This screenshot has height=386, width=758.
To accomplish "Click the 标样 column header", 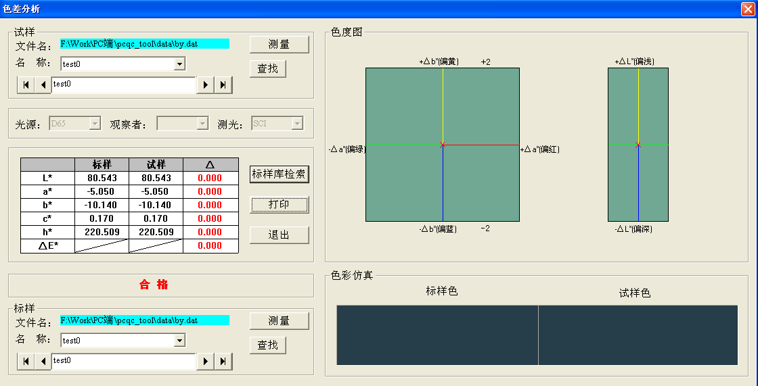I will click(102, 165).
